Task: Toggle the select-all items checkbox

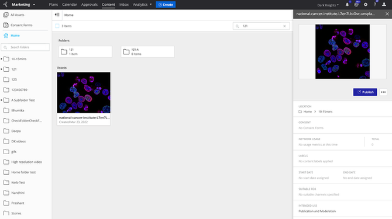Action: pos(57,26)
